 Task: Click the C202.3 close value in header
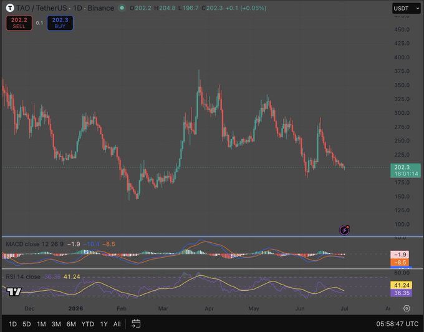(212, 8)
